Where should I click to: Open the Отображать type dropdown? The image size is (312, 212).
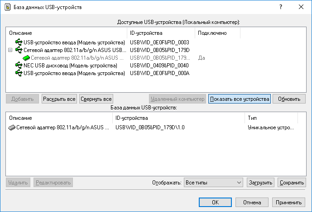214,183
